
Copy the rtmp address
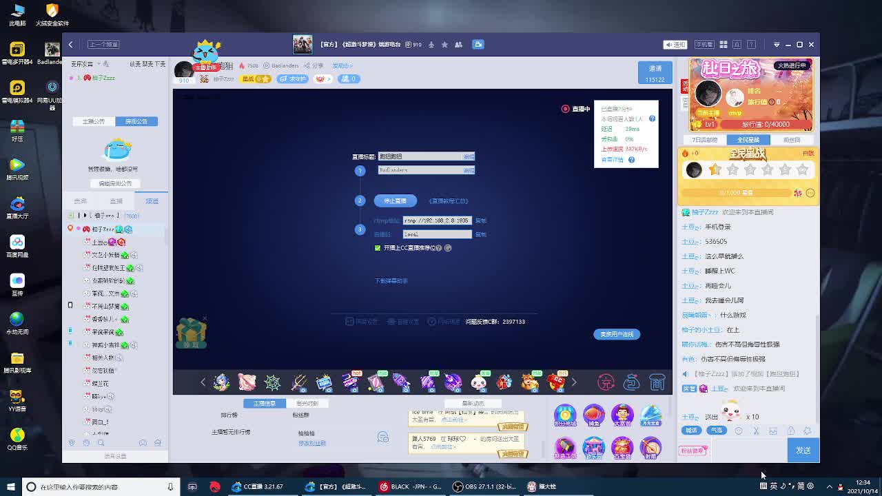(x=481, y=220)
